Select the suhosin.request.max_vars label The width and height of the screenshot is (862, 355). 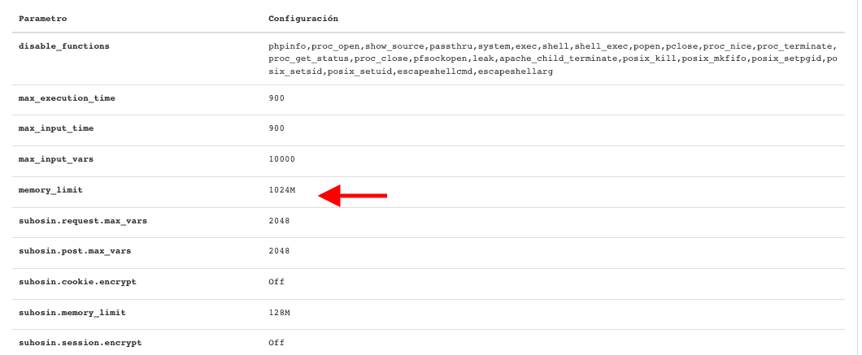tap(83, 221)
